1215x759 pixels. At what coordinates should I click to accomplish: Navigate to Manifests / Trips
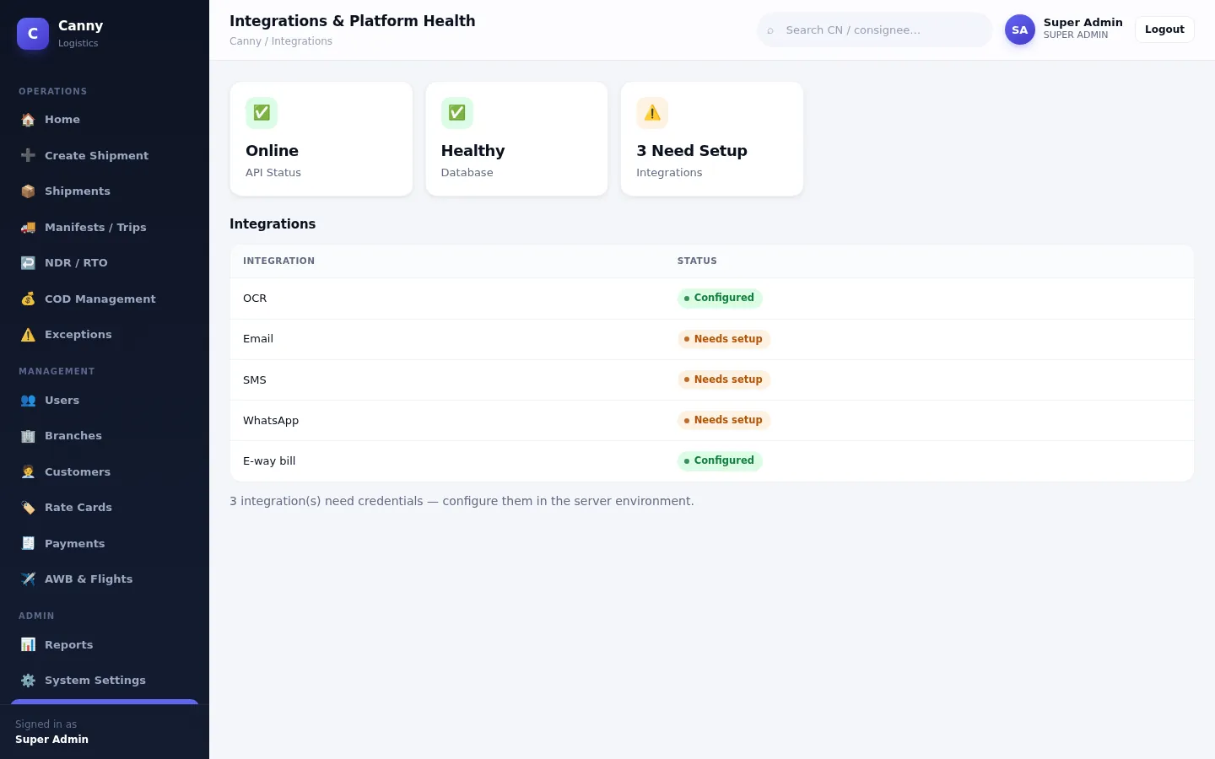click(105, 227)
